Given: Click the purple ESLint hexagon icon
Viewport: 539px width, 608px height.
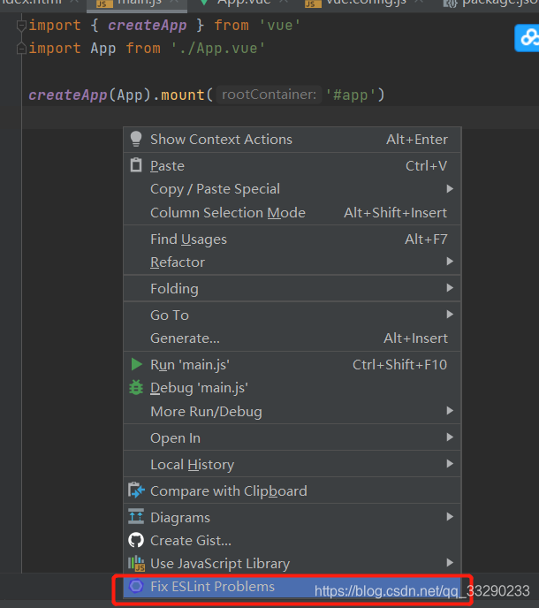Looking at the screenshot, I should (136, 586).
